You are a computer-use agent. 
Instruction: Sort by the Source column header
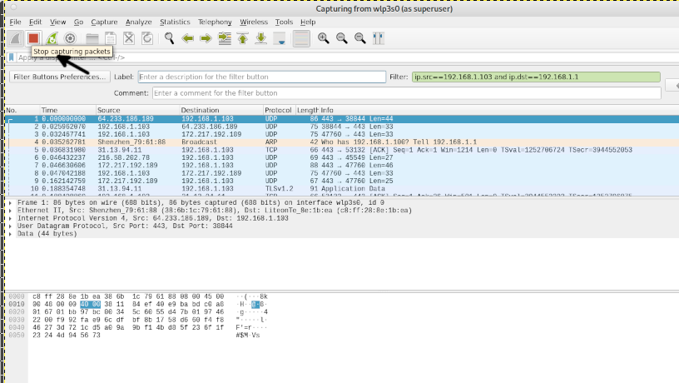137,110
